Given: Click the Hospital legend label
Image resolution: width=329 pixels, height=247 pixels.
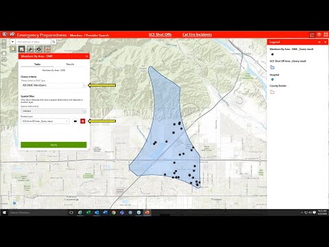Looking at the screenshot, I should 274,75.
